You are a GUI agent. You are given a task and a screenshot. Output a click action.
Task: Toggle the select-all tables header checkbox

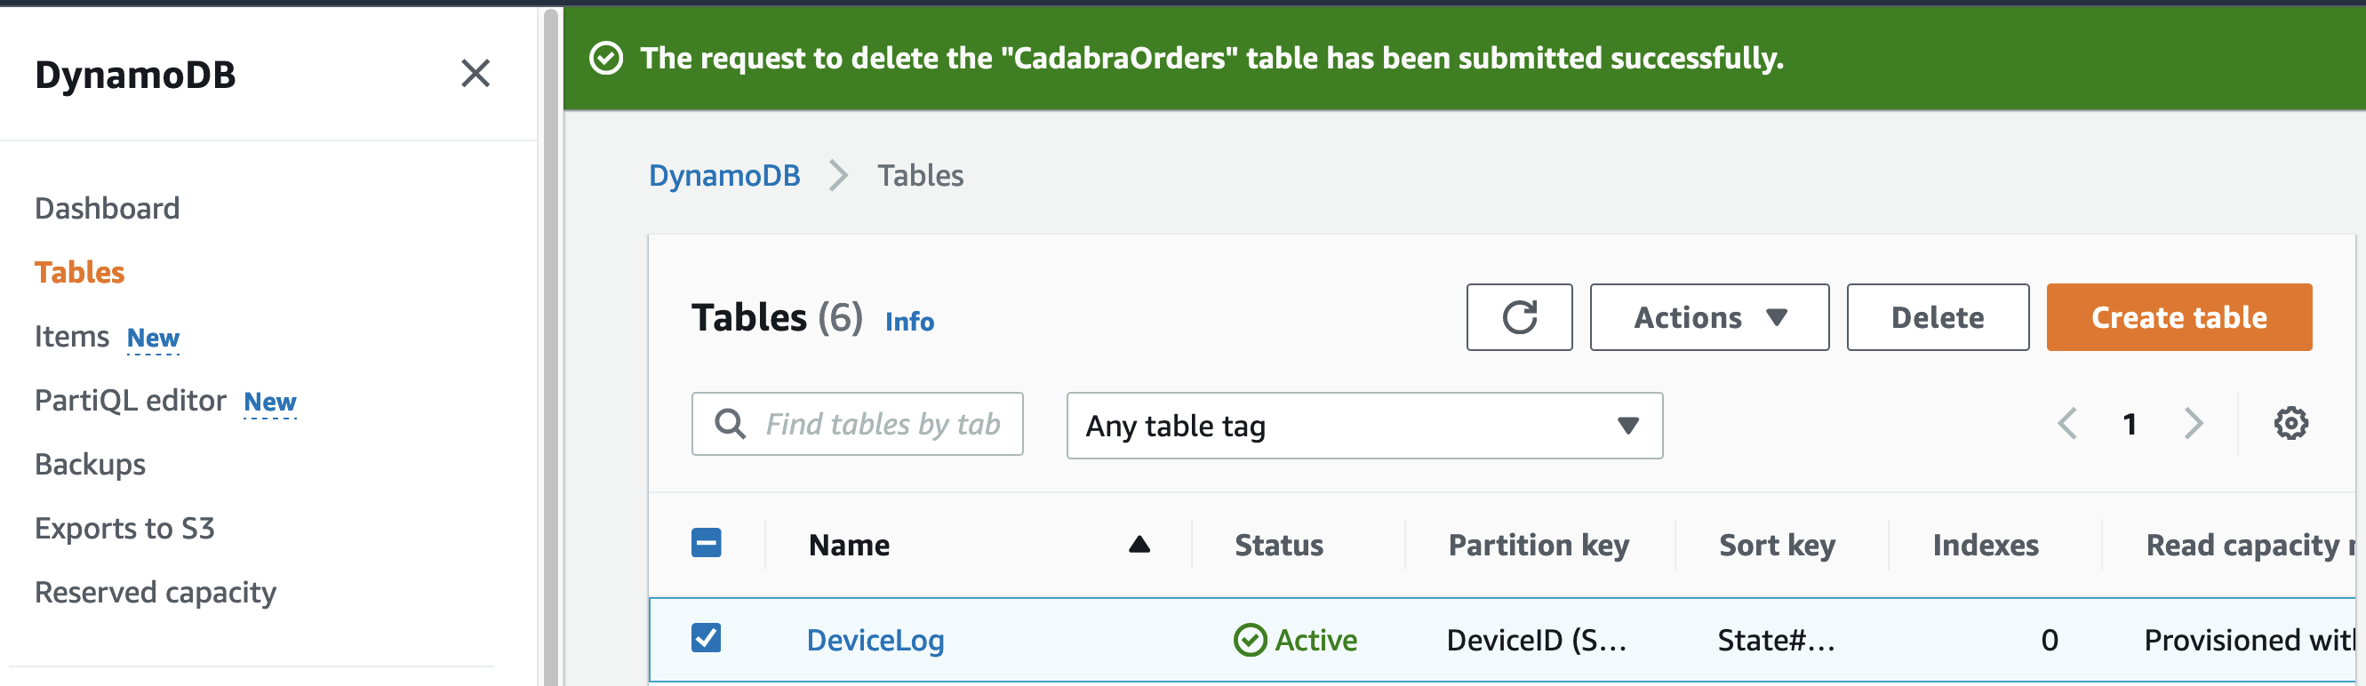point(707,543)
